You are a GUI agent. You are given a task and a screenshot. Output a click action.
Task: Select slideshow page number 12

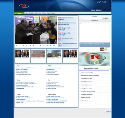[x=54, y=45]
